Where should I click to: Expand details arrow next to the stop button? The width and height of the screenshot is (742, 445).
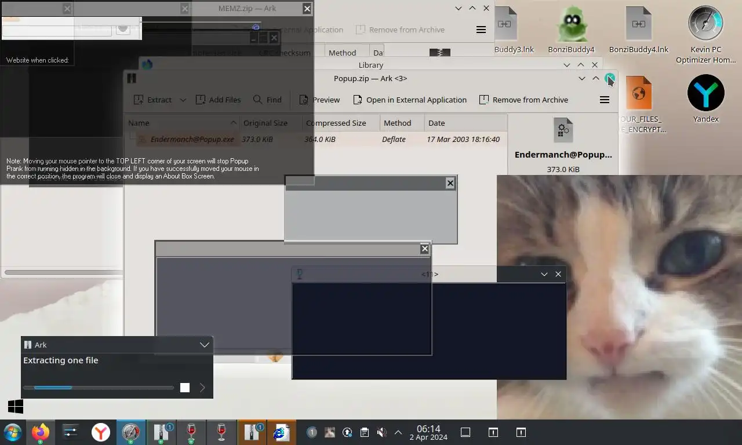202,388
